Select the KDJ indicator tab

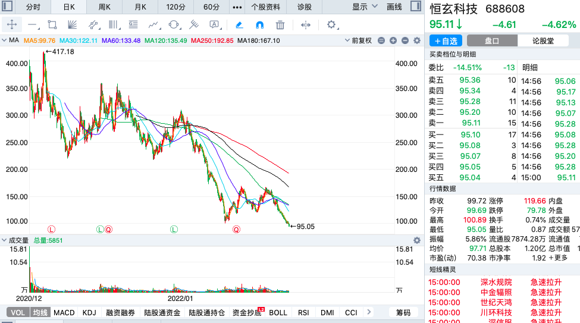[x=89, y=313]
